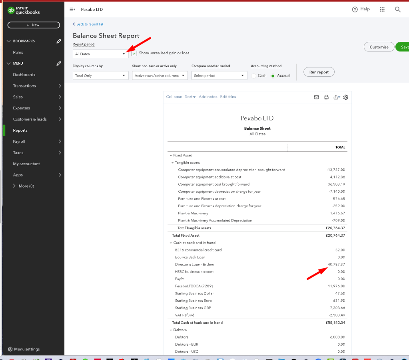Select Accrual accounting method
Viewport: 409px width, 360px height.
273,76
